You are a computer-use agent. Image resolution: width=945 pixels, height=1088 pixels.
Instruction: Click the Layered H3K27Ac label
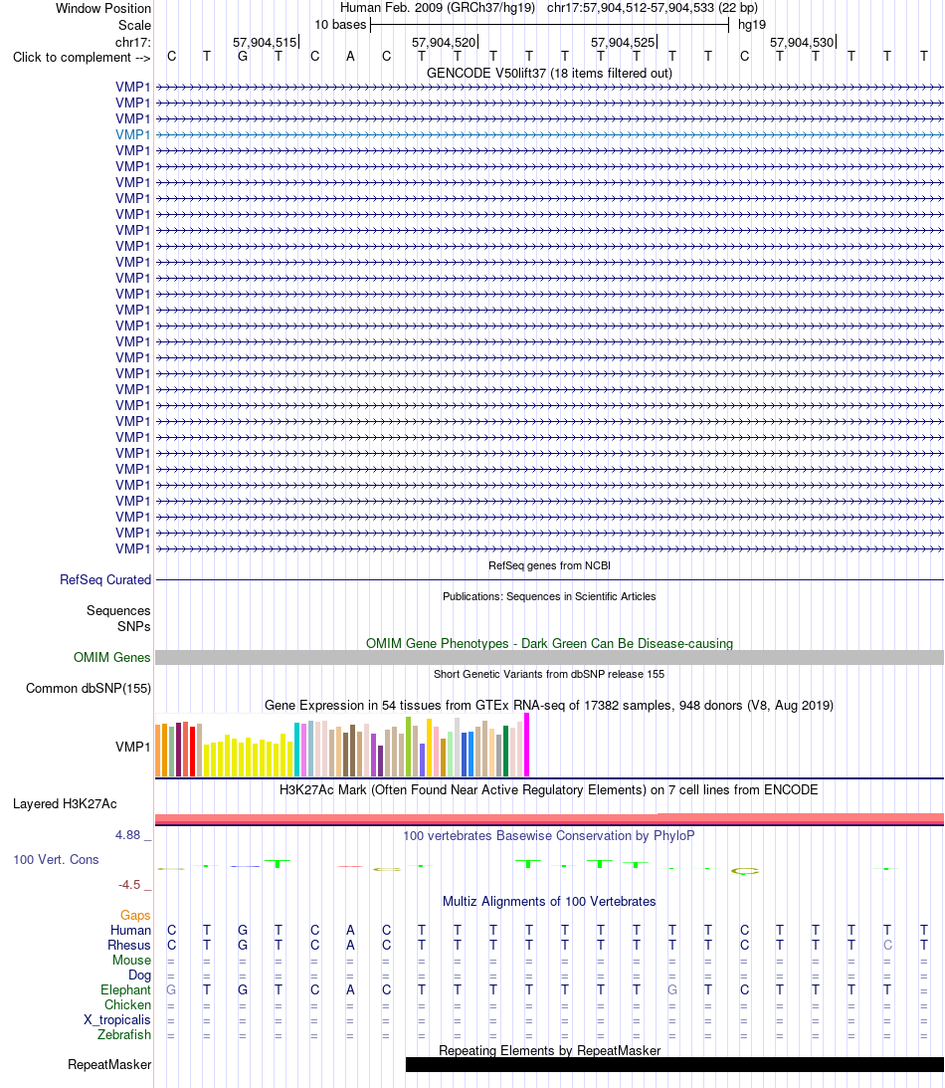pyautogui.click(x=65, y=803)
